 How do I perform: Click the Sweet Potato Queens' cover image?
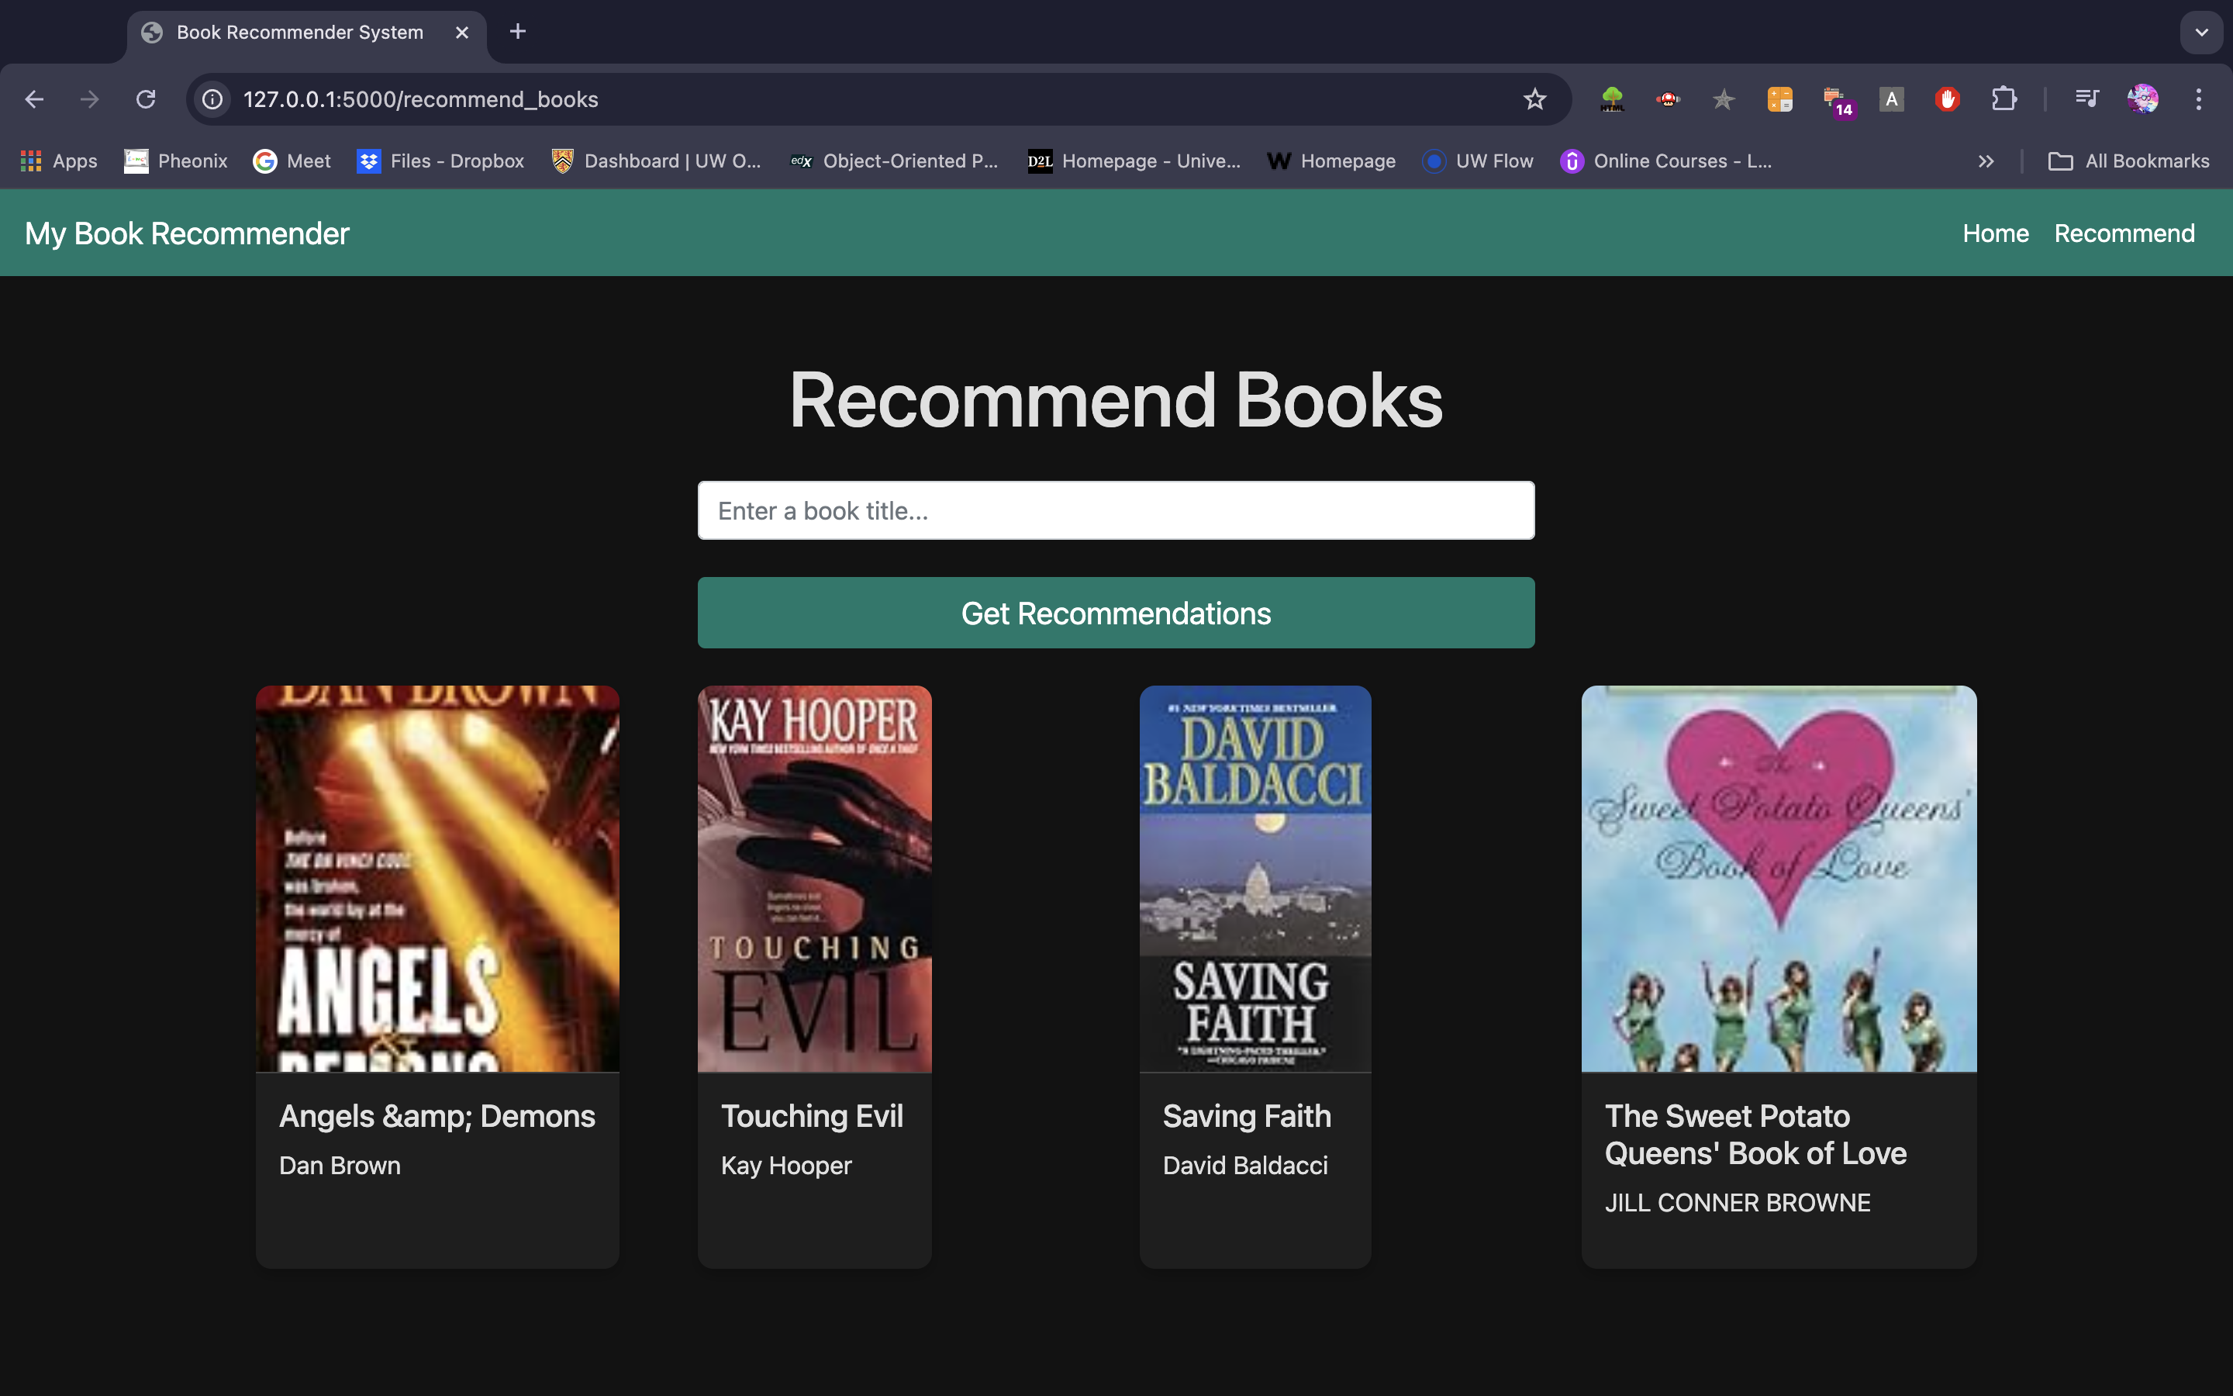click(1779, 879)
